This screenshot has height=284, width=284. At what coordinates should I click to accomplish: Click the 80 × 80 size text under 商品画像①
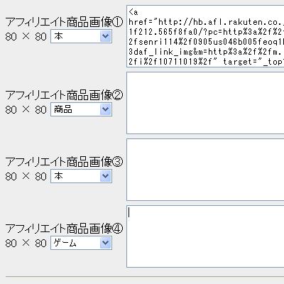click(x=26, y=37)
